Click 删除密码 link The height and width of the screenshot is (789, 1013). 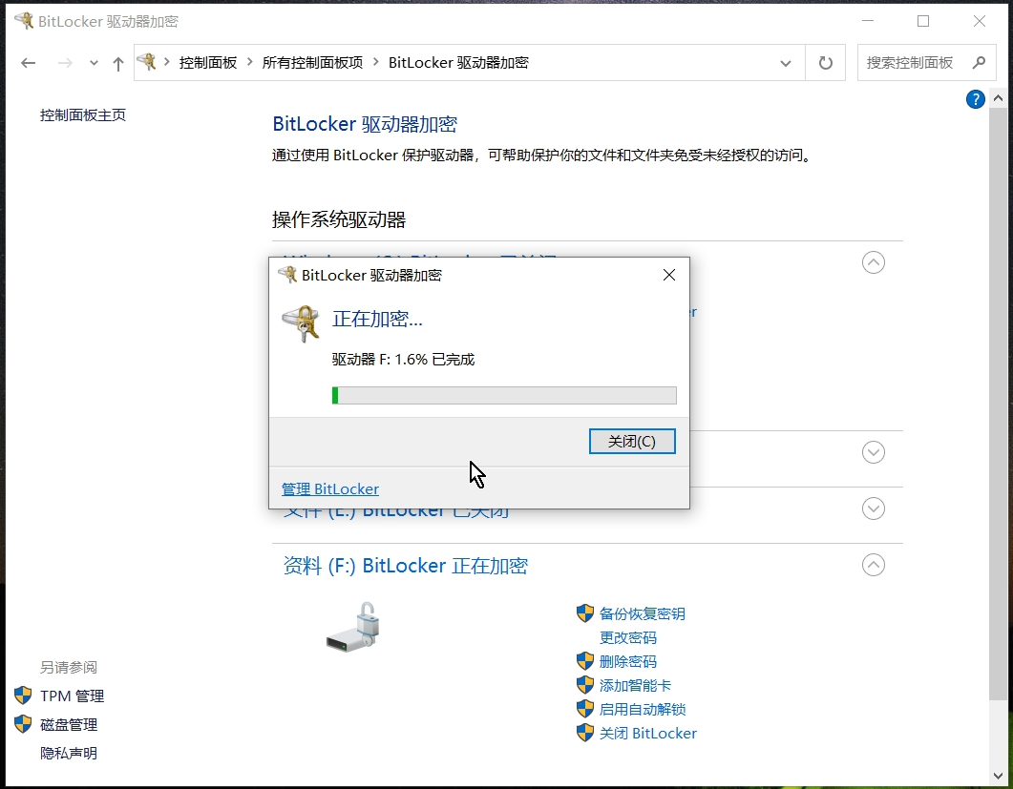628,661
